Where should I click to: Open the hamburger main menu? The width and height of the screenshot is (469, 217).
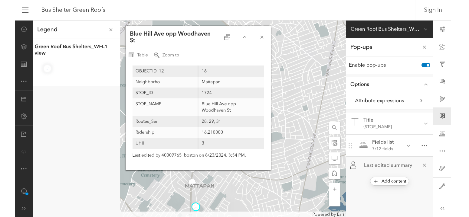(25, 10)
